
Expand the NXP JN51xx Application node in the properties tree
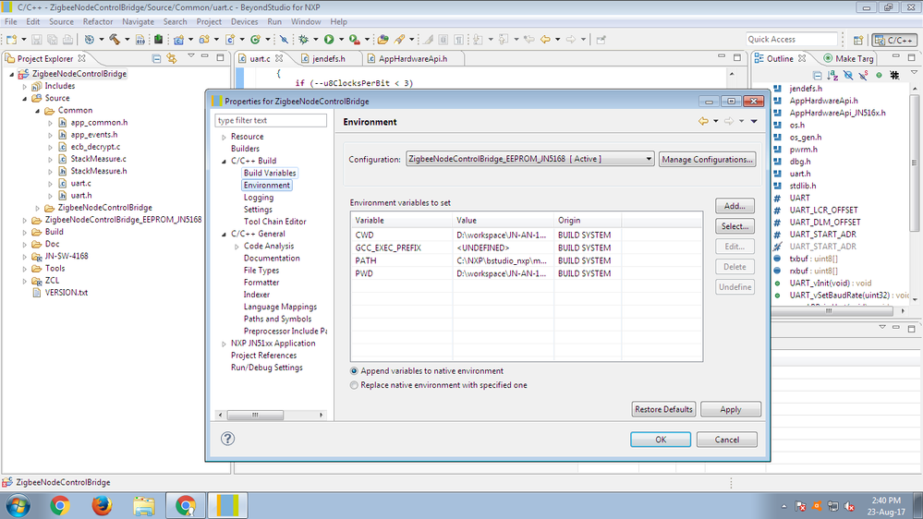[224, 344]
